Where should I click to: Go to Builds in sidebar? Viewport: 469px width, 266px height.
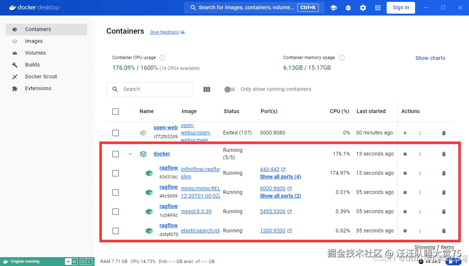coord(47,65)
